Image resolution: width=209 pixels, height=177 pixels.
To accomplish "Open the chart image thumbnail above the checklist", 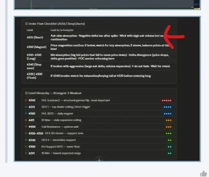I will [107, 5].
